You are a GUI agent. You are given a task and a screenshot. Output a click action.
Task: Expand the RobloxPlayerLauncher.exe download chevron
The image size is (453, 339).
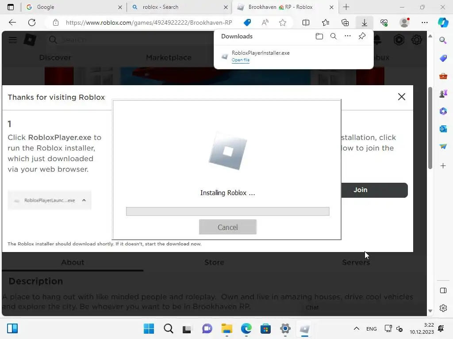(84, 200)
